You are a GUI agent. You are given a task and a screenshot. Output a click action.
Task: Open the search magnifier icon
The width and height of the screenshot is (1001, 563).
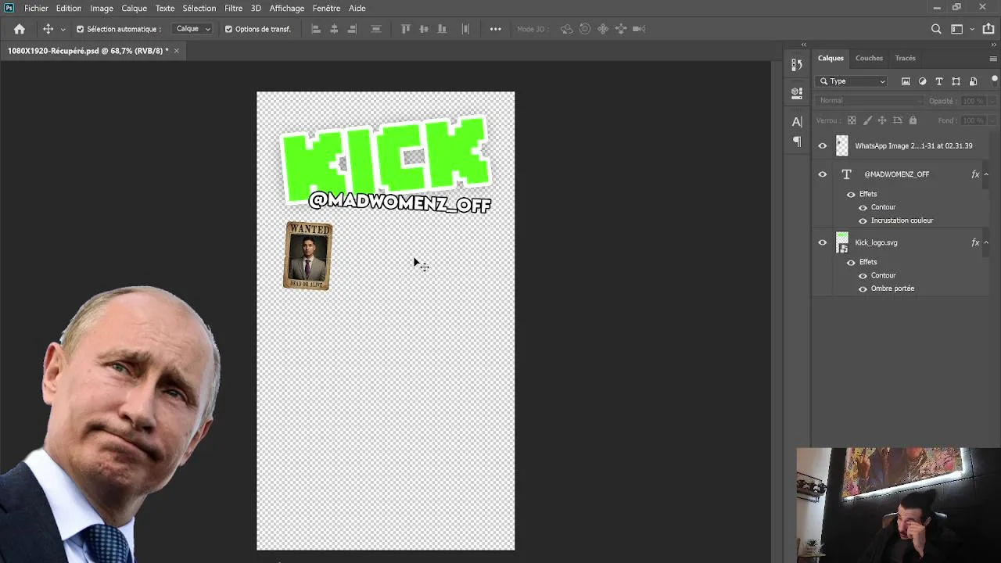click(x=936, y=29)
